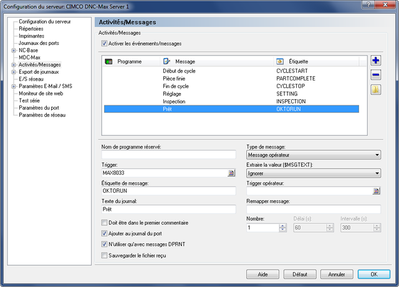
Task: Click the Message column header icon
Action: click(x=166, y=61)
